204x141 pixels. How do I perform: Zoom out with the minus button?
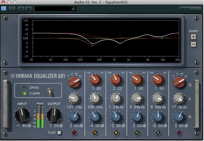point(193,44)
